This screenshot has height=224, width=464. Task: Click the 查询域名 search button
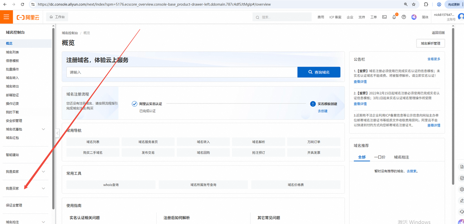319,72
